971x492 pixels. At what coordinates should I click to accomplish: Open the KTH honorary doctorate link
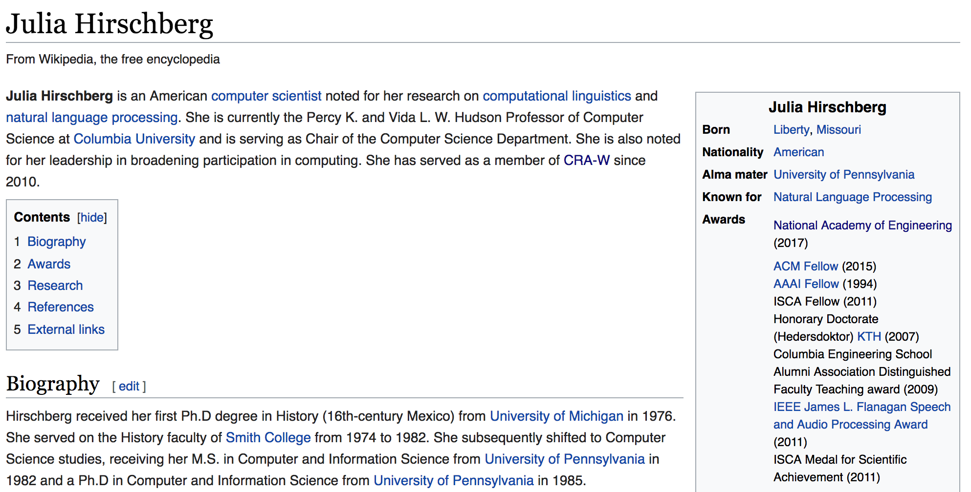point(869,337)
